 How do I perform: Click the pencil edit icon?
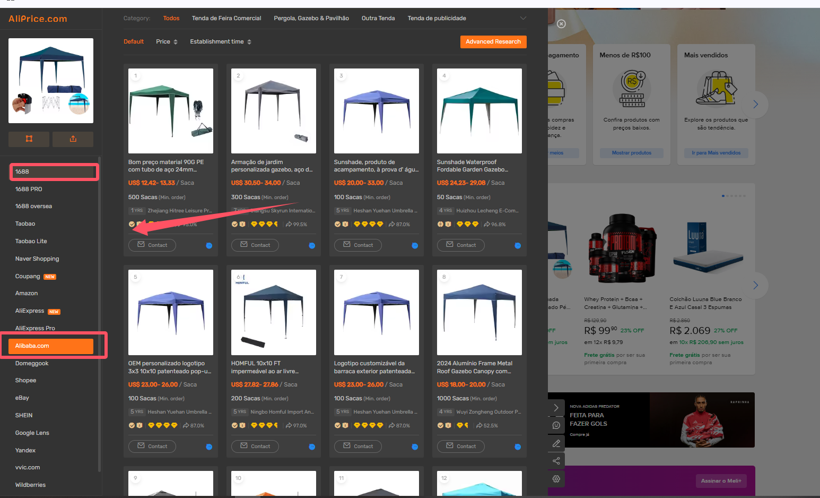point(556,443)
